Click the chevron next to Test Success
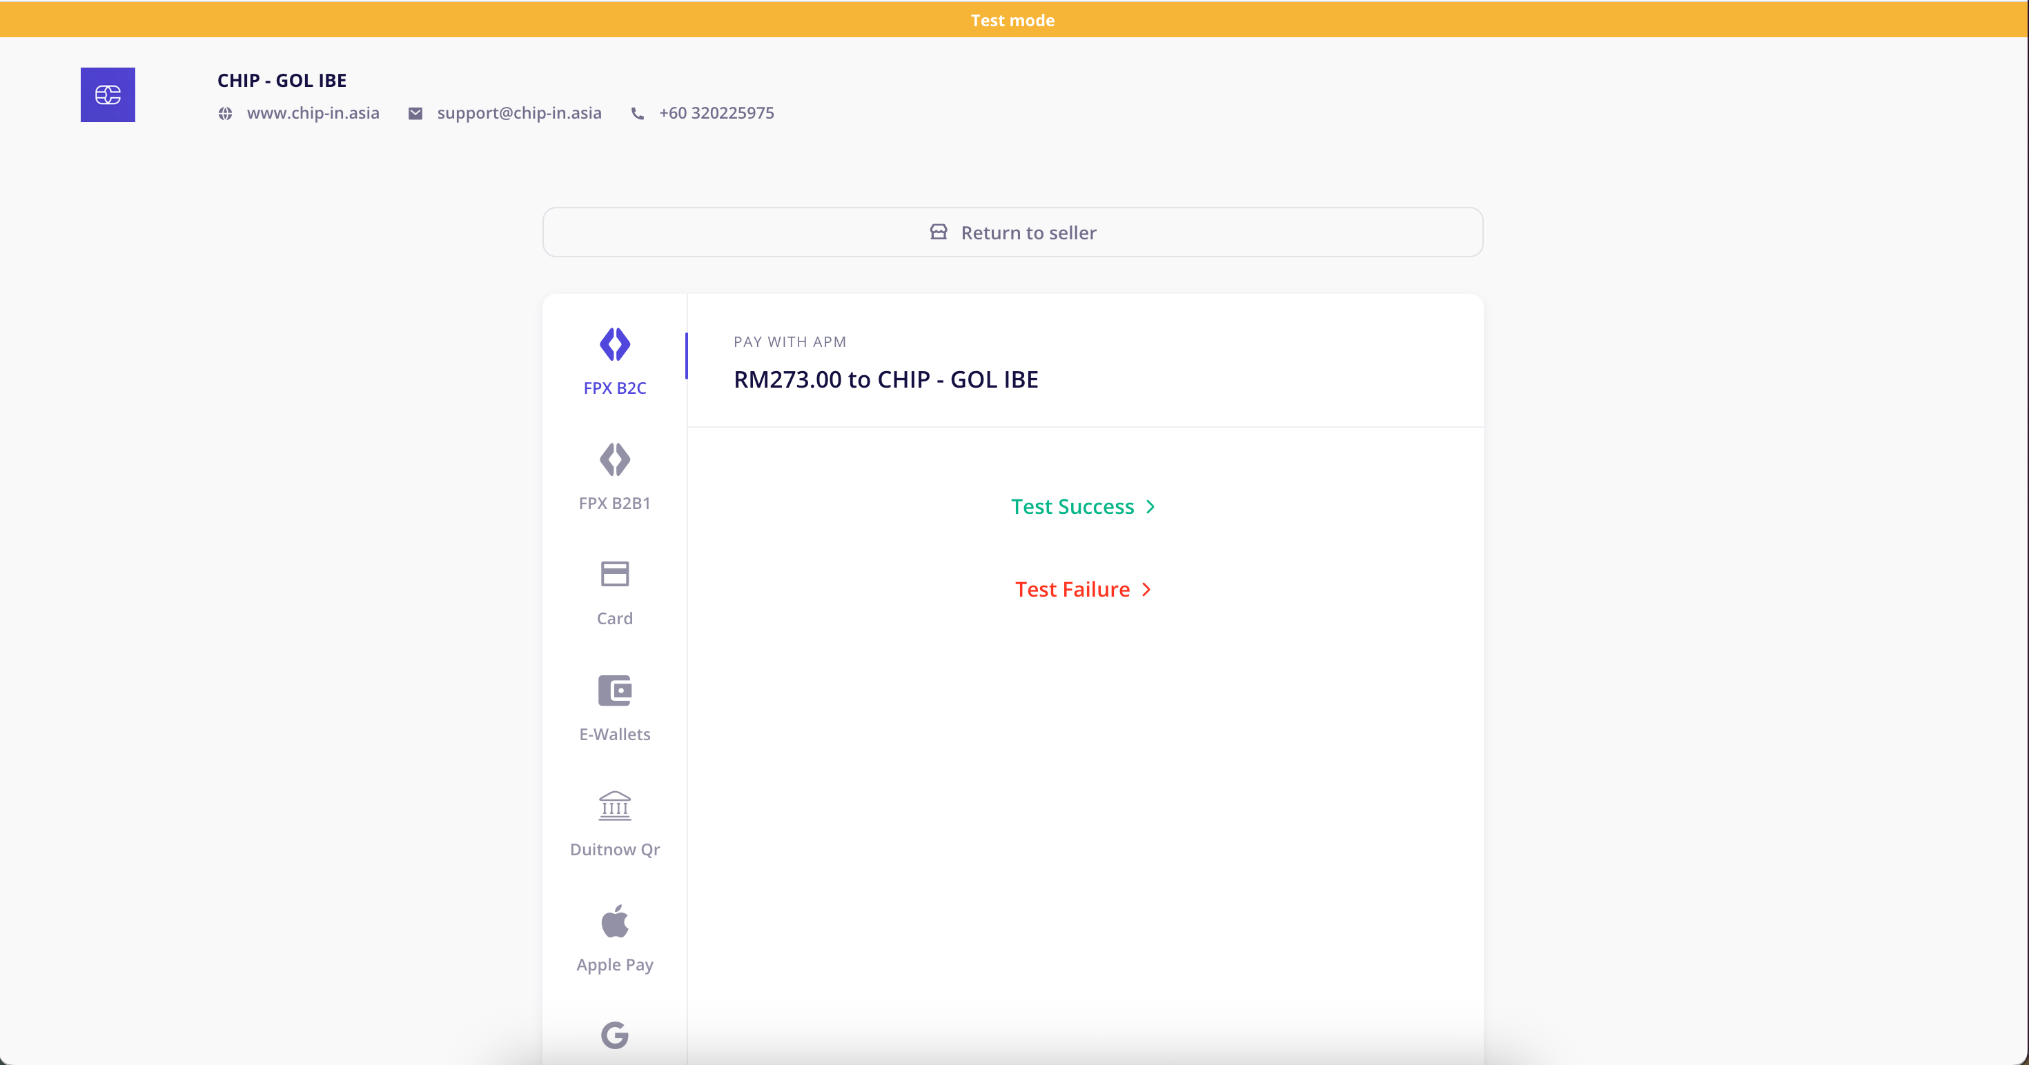Viewport: 2029px width, 1065px height. pyautogui.click(x=1150, y=507)
